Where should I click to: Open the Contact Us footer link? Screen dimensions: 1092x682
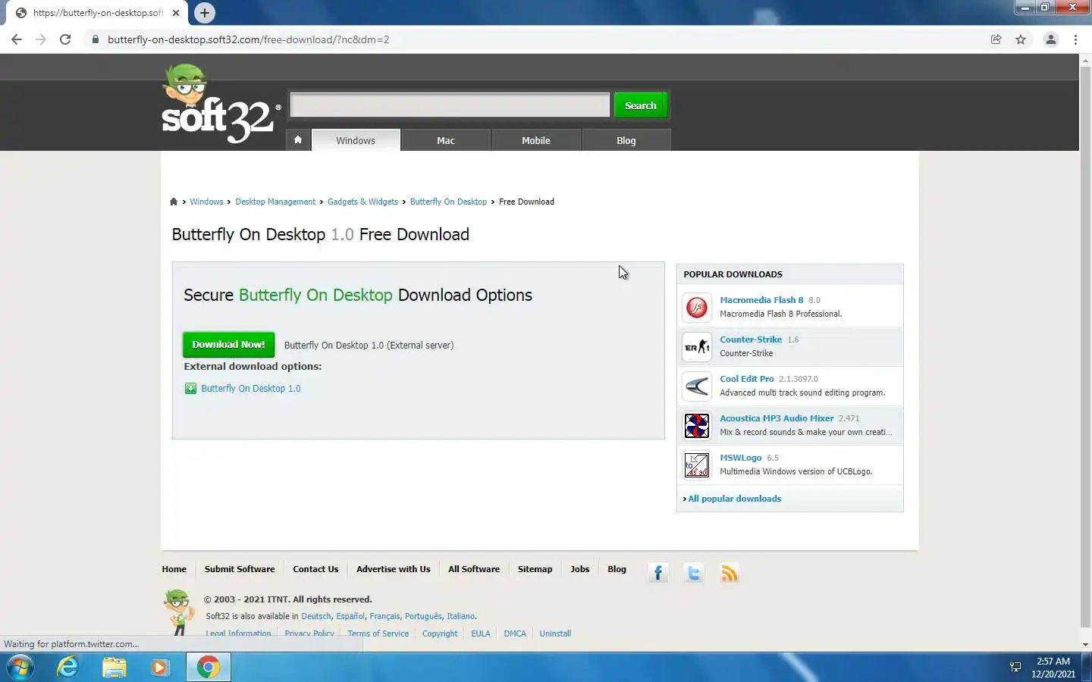315,569
